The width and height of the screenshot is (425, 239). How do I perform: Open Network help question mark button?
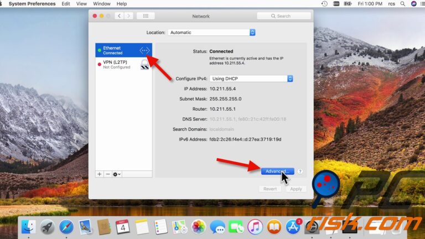click(300, 172)
